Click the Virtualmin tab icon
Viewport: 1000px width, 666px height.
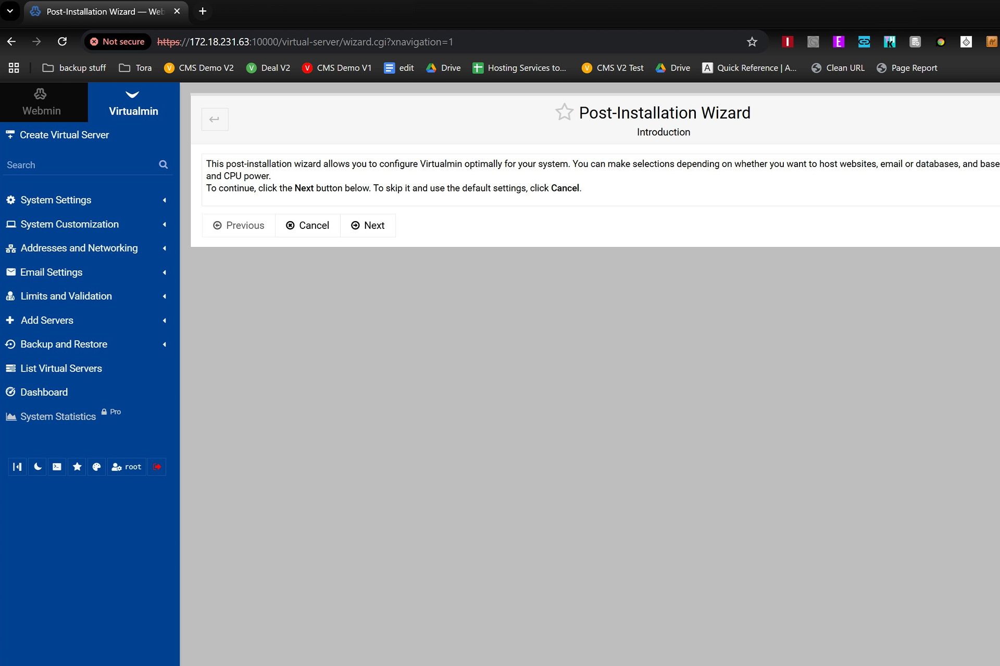(132, 94)
